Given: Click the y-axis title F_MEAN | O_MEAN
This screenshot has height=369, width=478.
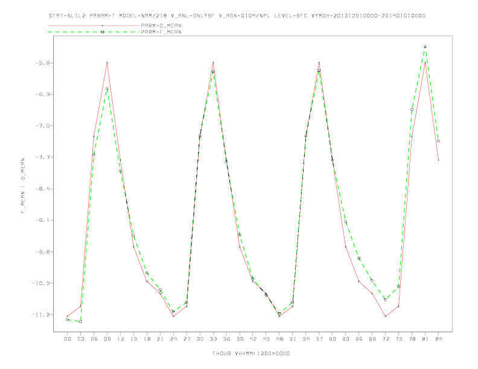Looking at the screenshot, I should pyautogui.click(x=23, y=186).
